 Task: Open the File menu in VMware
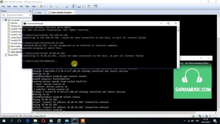[3, 7]
